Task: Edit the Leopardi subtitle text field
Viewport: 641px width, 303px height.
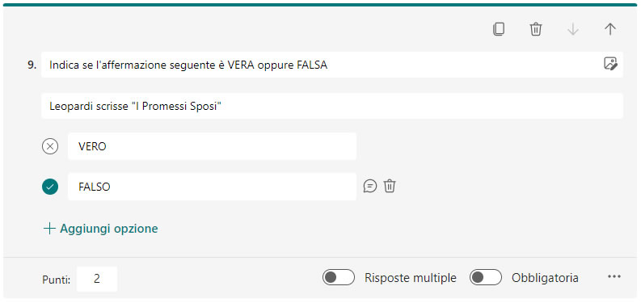Action: [x=332, y=106]
